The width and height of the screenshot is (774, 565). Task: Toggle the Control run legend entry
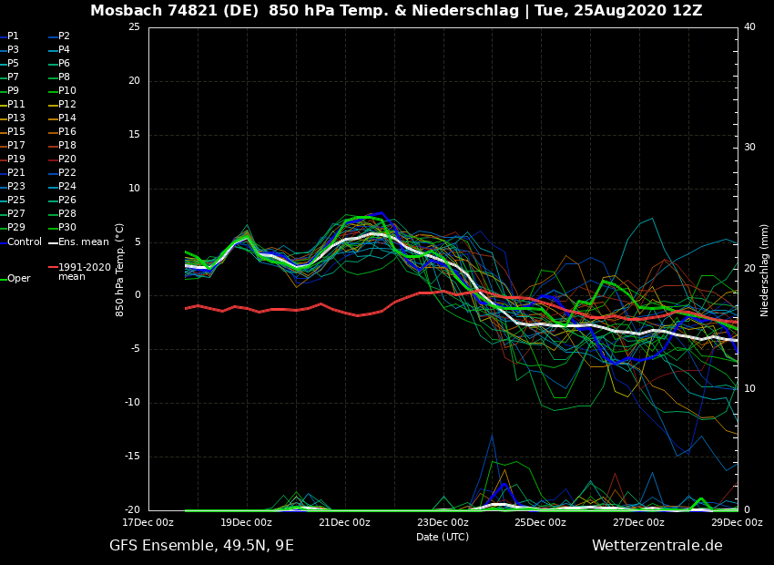coord(25,242)
